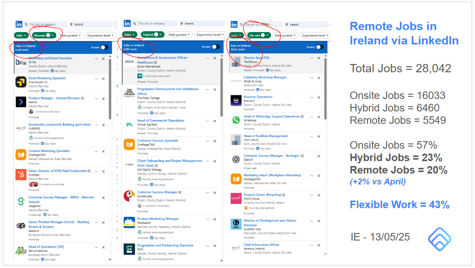475x268 pixels.
Task: Open the Product Manager - Ireland (Remote) job
Action: coord(54,98)
